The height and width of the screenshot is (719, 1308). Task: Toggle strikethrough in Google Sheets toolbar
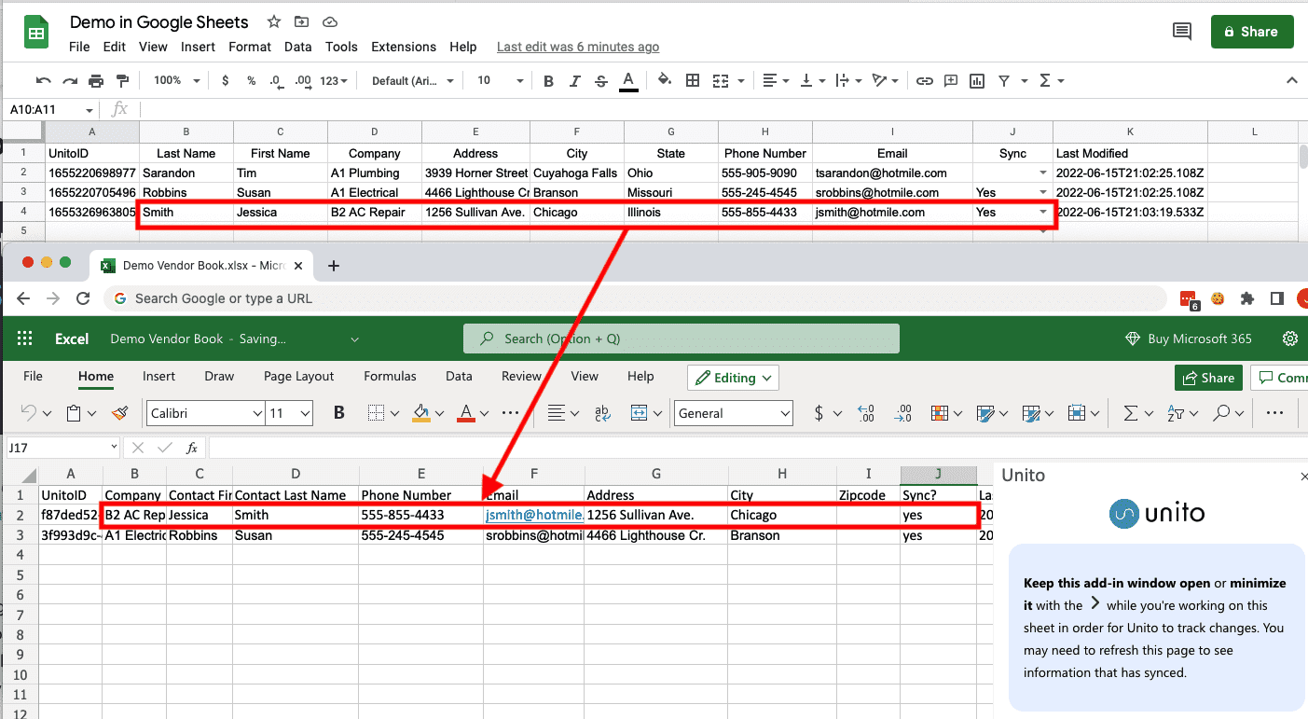[x=600, y=80]
